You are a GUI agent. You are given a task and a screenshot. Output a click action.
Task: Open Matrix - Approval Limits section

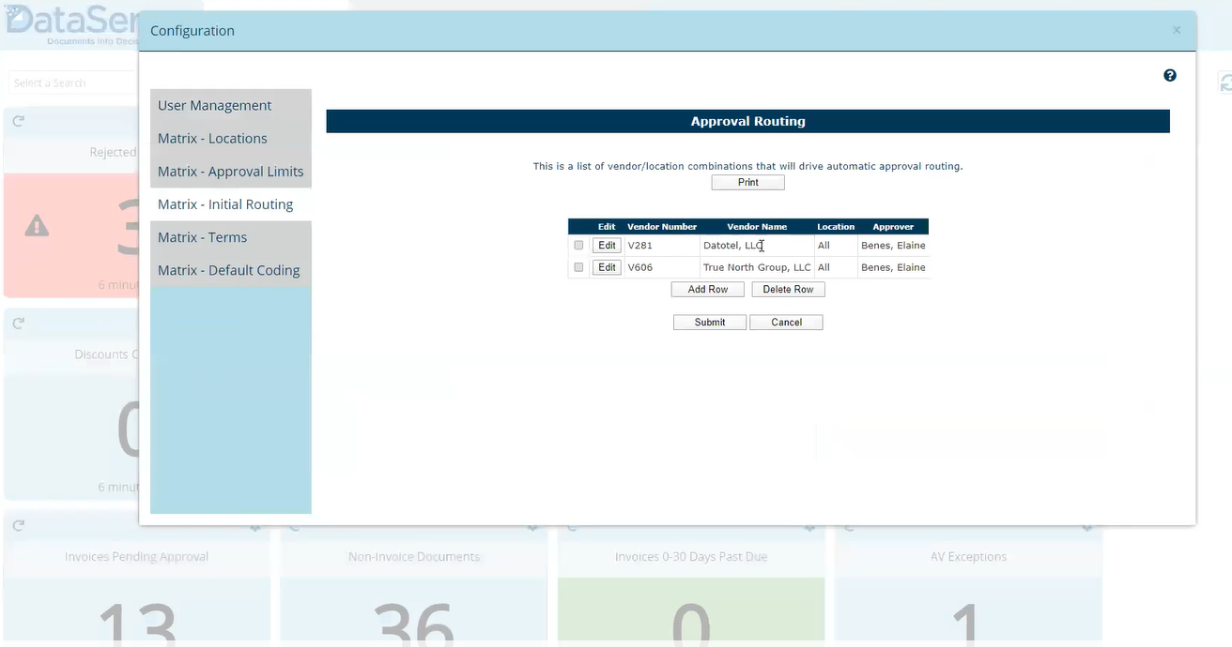pos(230,171)
